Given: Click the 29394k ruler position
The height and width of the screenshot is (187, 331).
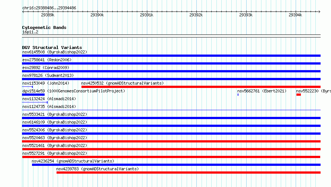Looking at the screenshot, I should pyautogui.click(x=295, y=15).
